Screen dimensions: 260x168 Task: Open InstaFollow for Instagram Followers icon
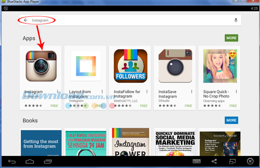point(130,66)
